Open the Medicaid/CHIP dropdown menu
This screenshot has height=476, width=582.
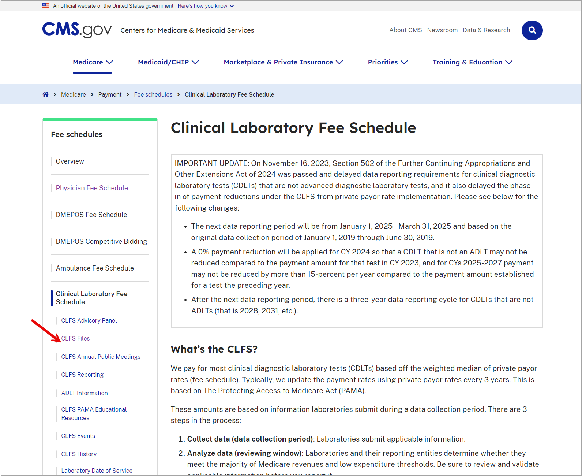click(x=168, y=62)
